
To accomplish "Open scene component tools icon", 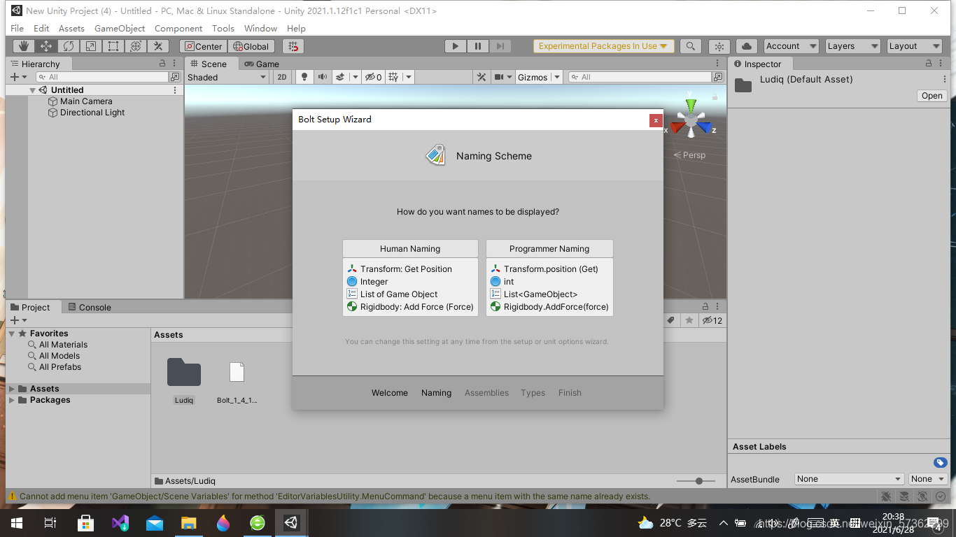I will (x=481, y=77).
